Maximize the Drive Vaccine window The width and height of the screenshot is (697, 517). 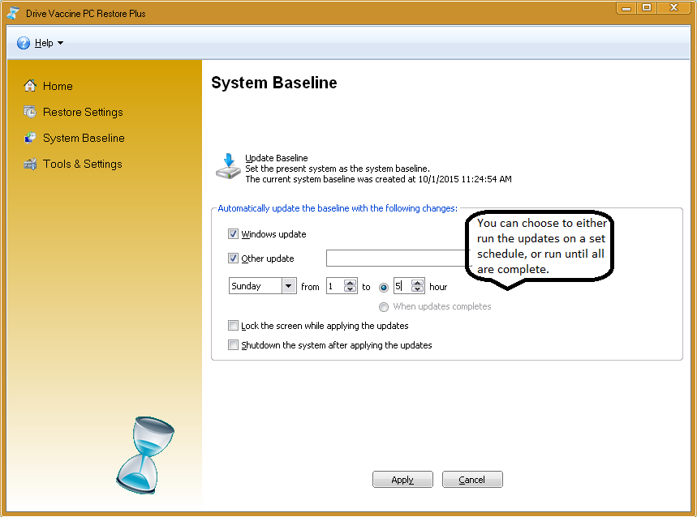647,7
